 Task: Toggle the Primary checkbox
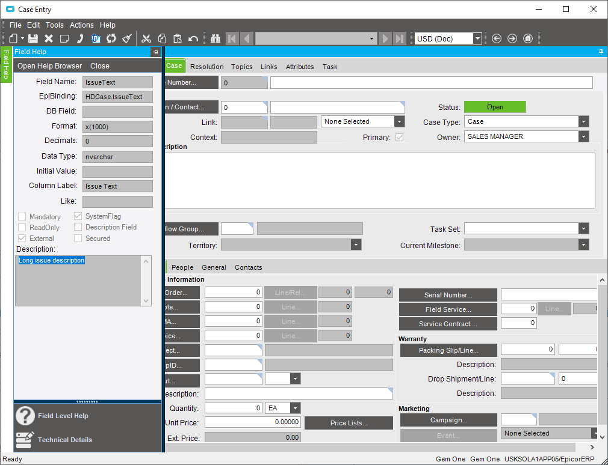399,138
